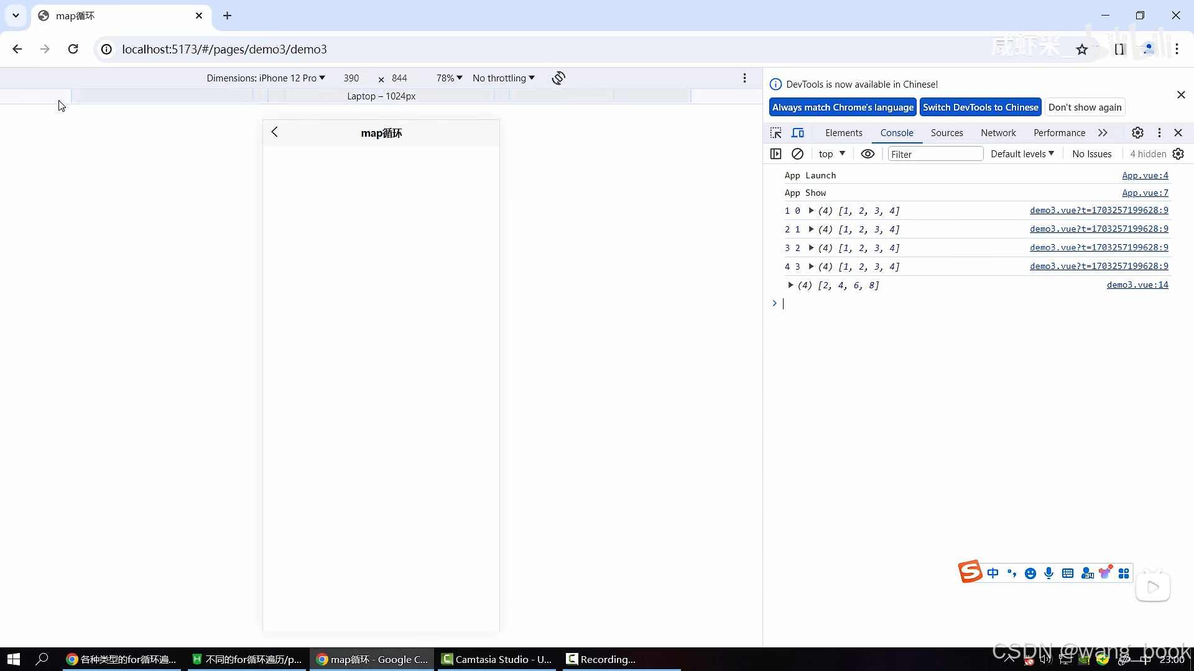Viewport: 1194px width, 671px height.
Task: Toggle the console sidebar
Action: 775,153
